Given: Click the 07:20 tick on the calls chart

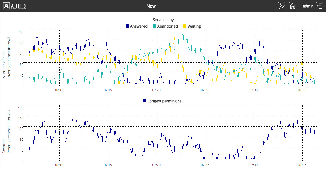Looking at the screenshot, I should (x=157, y=89).
